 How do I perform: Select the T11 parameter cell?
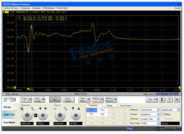[x=92, y=110]
